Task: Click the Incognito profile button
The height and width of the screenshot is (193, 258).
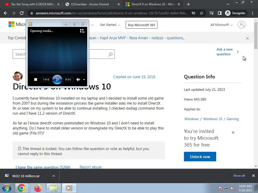Action: [235, 13]
